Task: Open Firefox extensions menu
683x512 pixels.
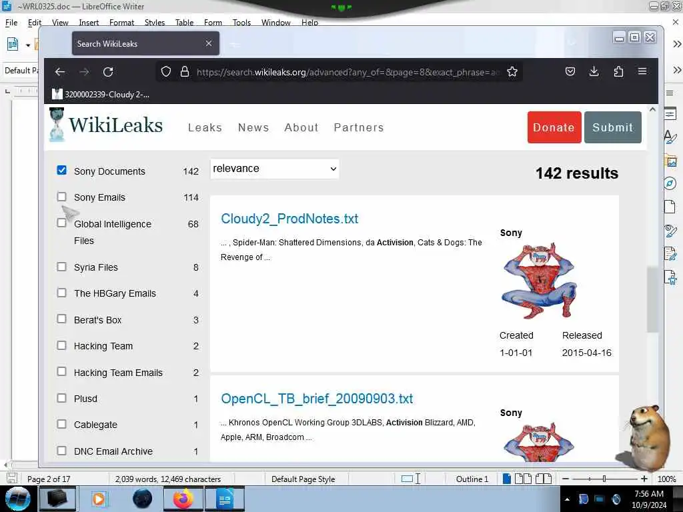Action: tap(618, 71)
